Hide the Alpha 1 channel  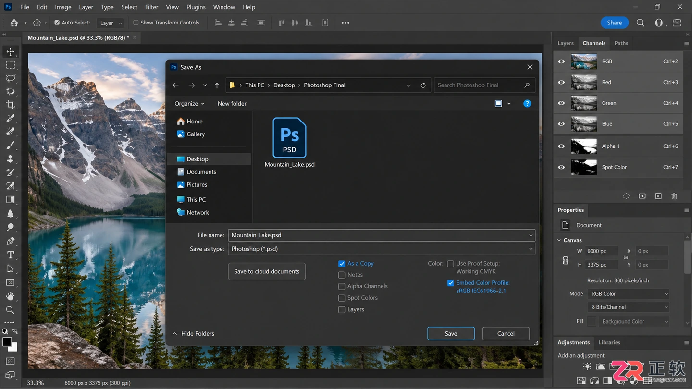[x=561, y=146]
